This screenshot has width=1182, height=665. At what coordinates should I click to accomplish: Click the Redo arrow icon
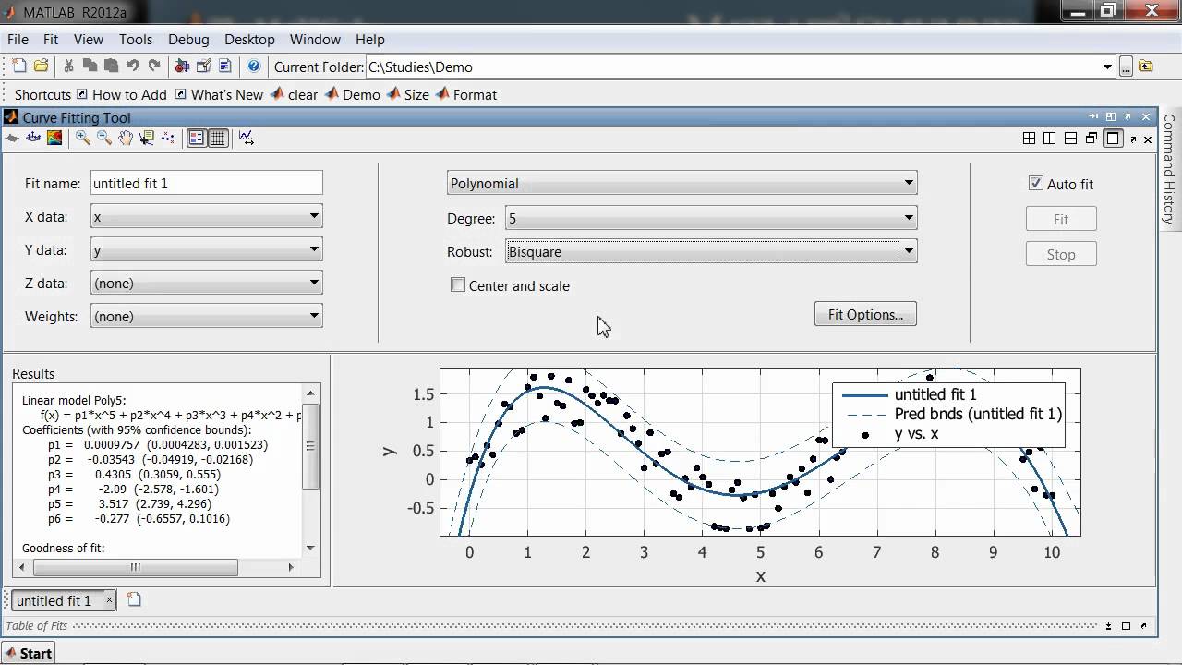coord(154,66)
